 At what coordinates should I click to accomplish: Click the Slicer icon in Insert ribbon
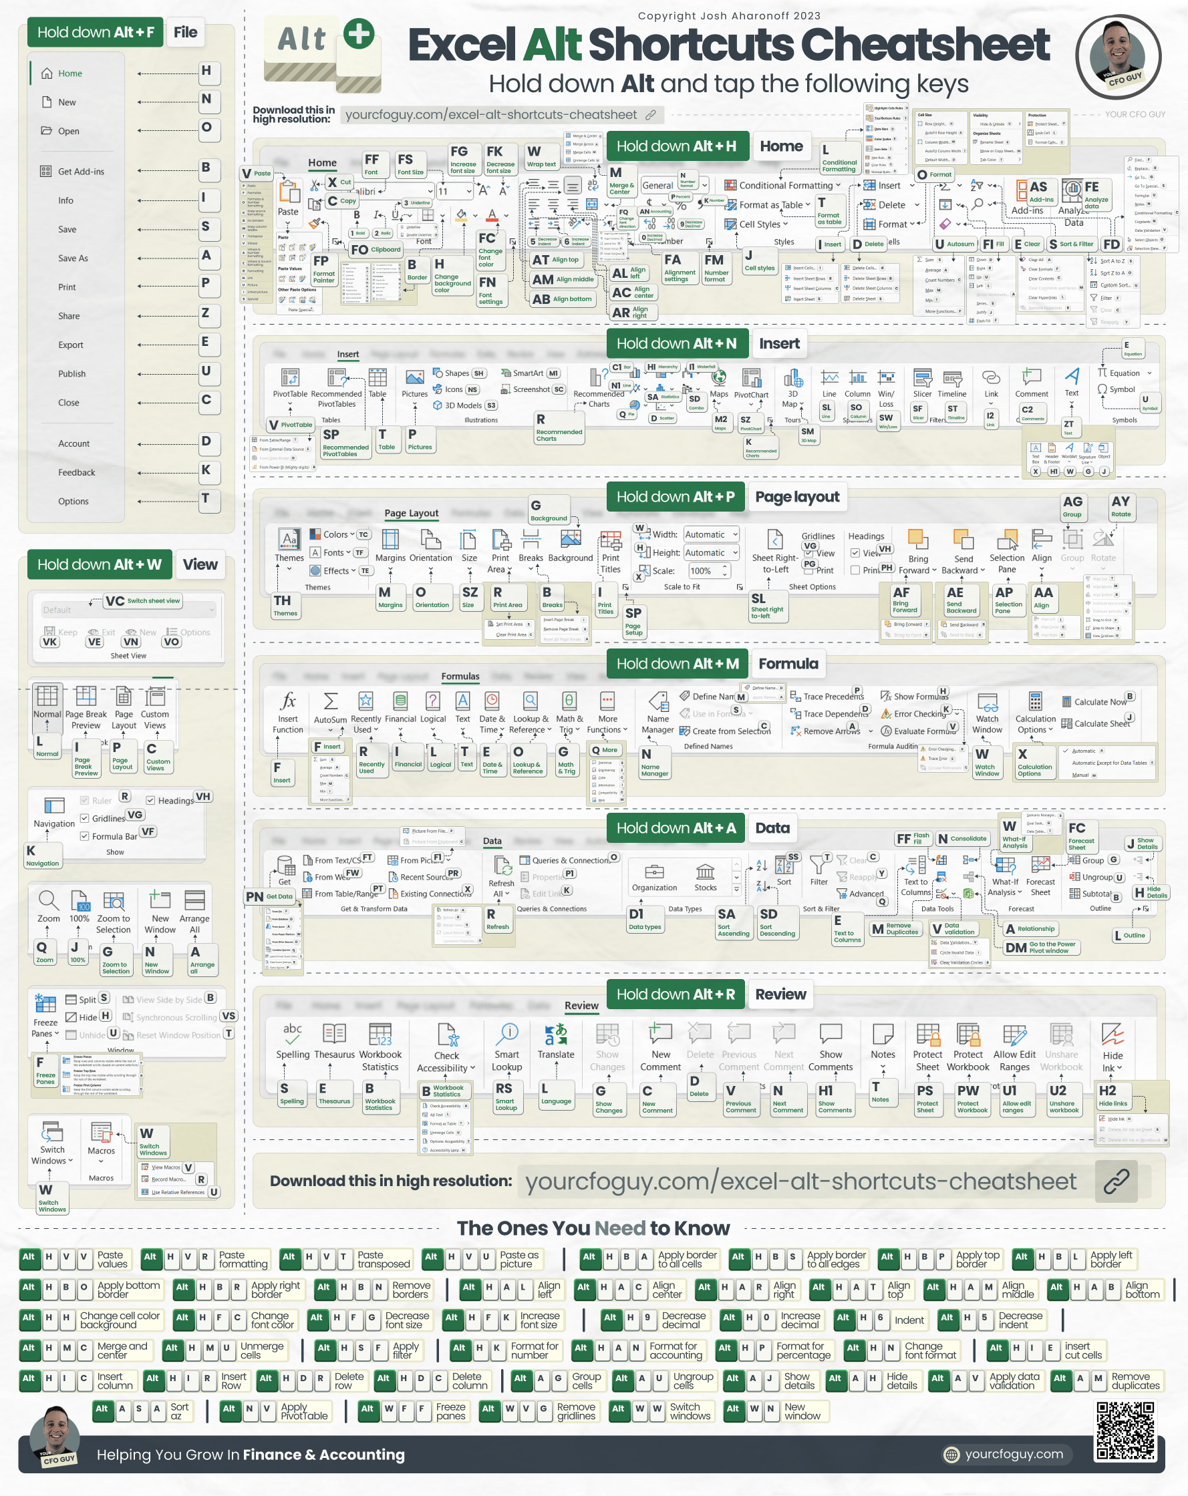pyautogui.click(x=922, y=378)
